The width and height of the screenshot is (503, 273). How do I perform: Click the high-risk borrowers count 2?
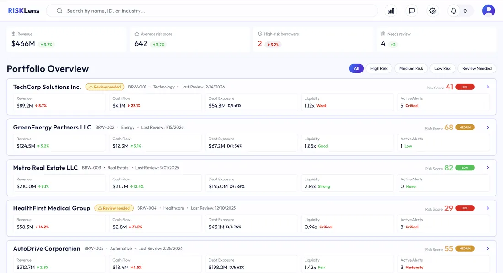(x=260, y=44)
